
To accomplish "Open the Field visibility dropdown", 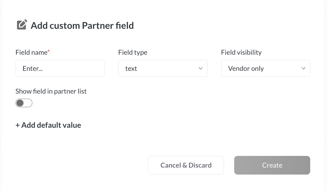I will pos(265,68).
